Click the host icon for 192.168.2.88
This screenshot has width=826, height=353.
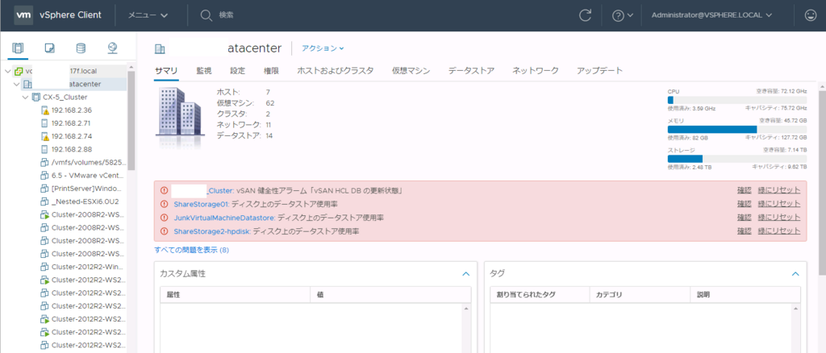click(x=45, y=149)
